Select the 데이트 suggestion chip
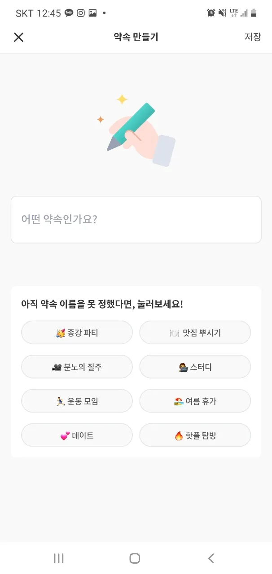272x574 pixels. [77, 435]
